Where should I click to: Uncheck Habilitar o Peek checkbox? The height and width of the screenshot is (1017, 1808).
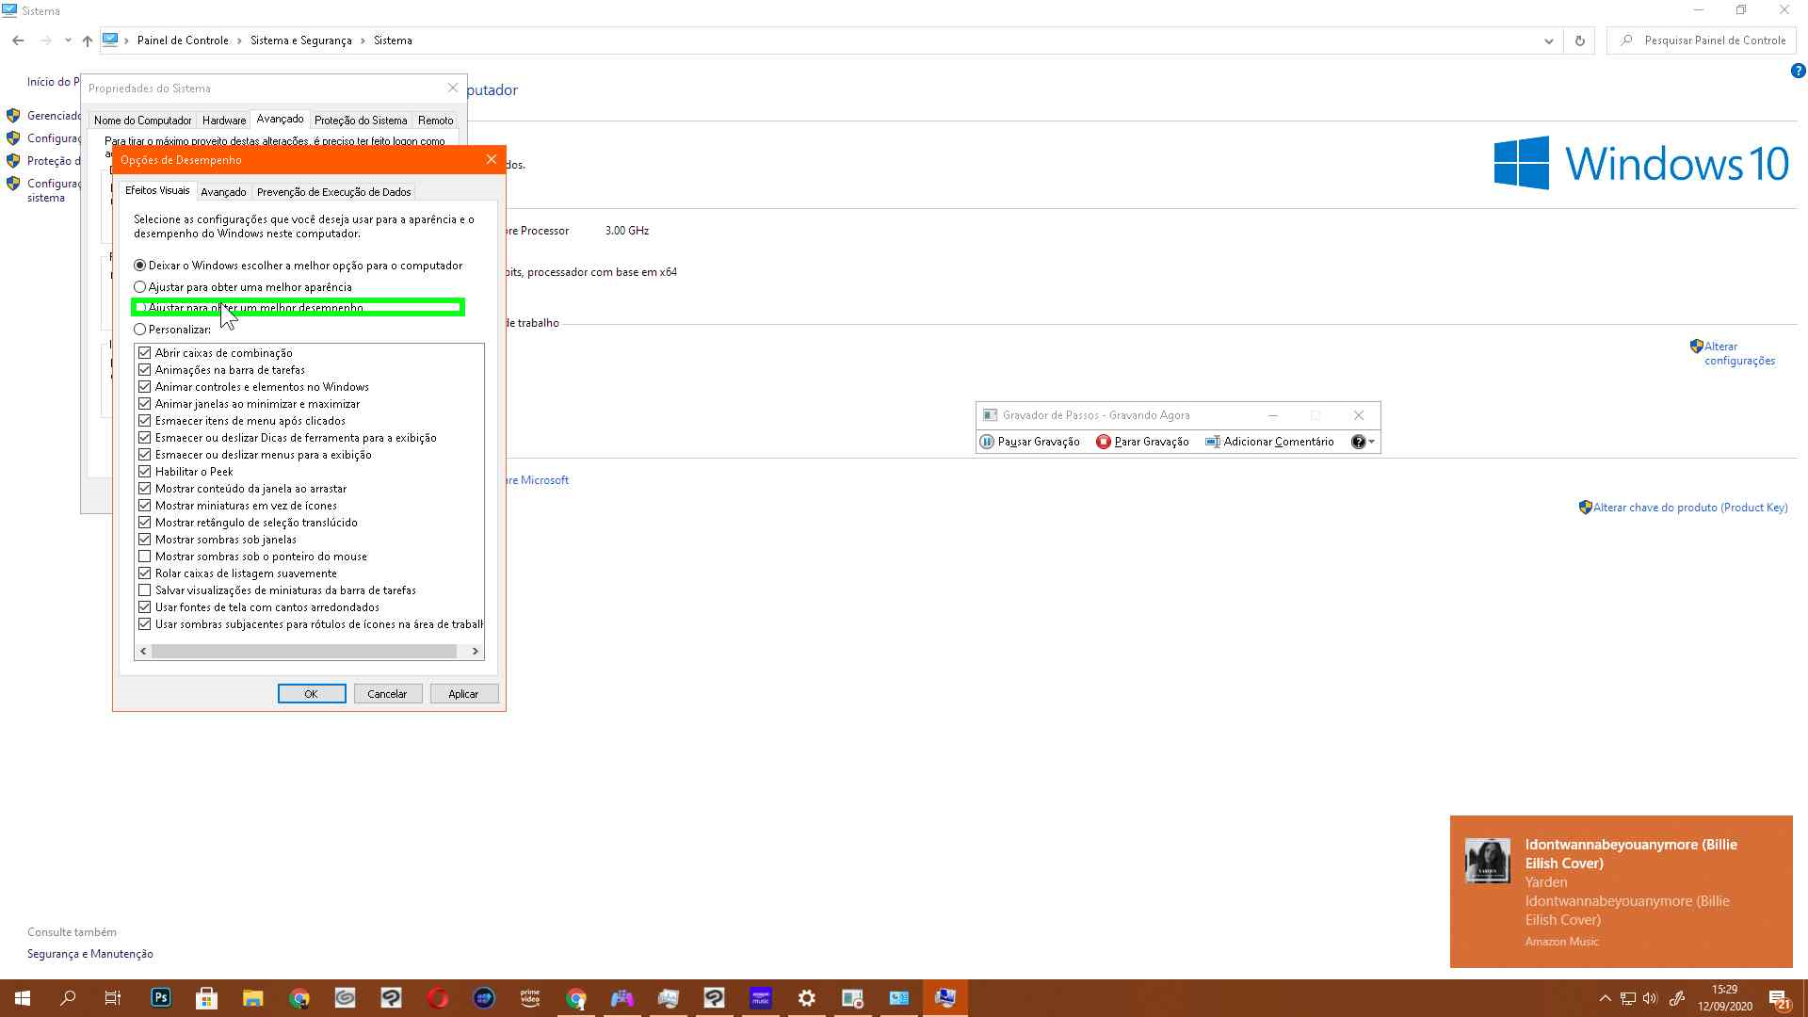145,472
